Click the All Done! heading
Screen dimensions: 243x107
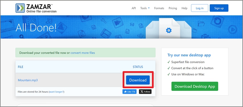coord(36,28)
